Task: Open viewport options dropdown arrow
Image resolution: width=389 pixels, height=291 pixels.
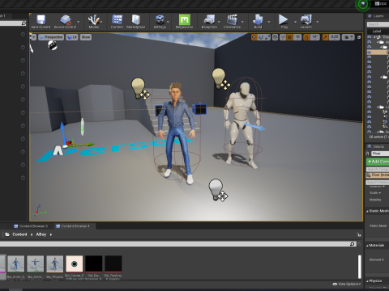Action: 33,37
